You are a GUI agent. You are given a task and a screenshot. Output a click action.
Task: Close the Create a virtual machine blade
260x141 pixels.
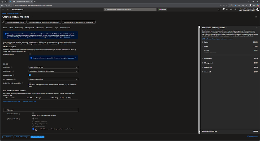256,17
